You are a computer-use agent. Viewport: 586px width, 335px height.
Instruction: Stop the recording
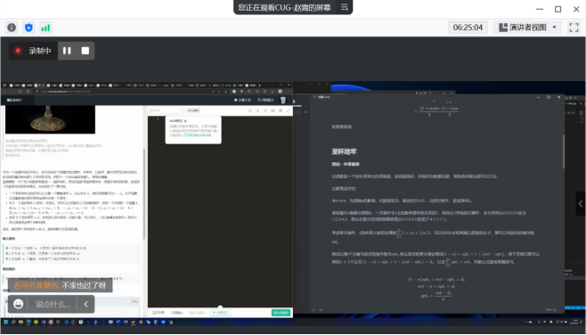coord(85,51)
